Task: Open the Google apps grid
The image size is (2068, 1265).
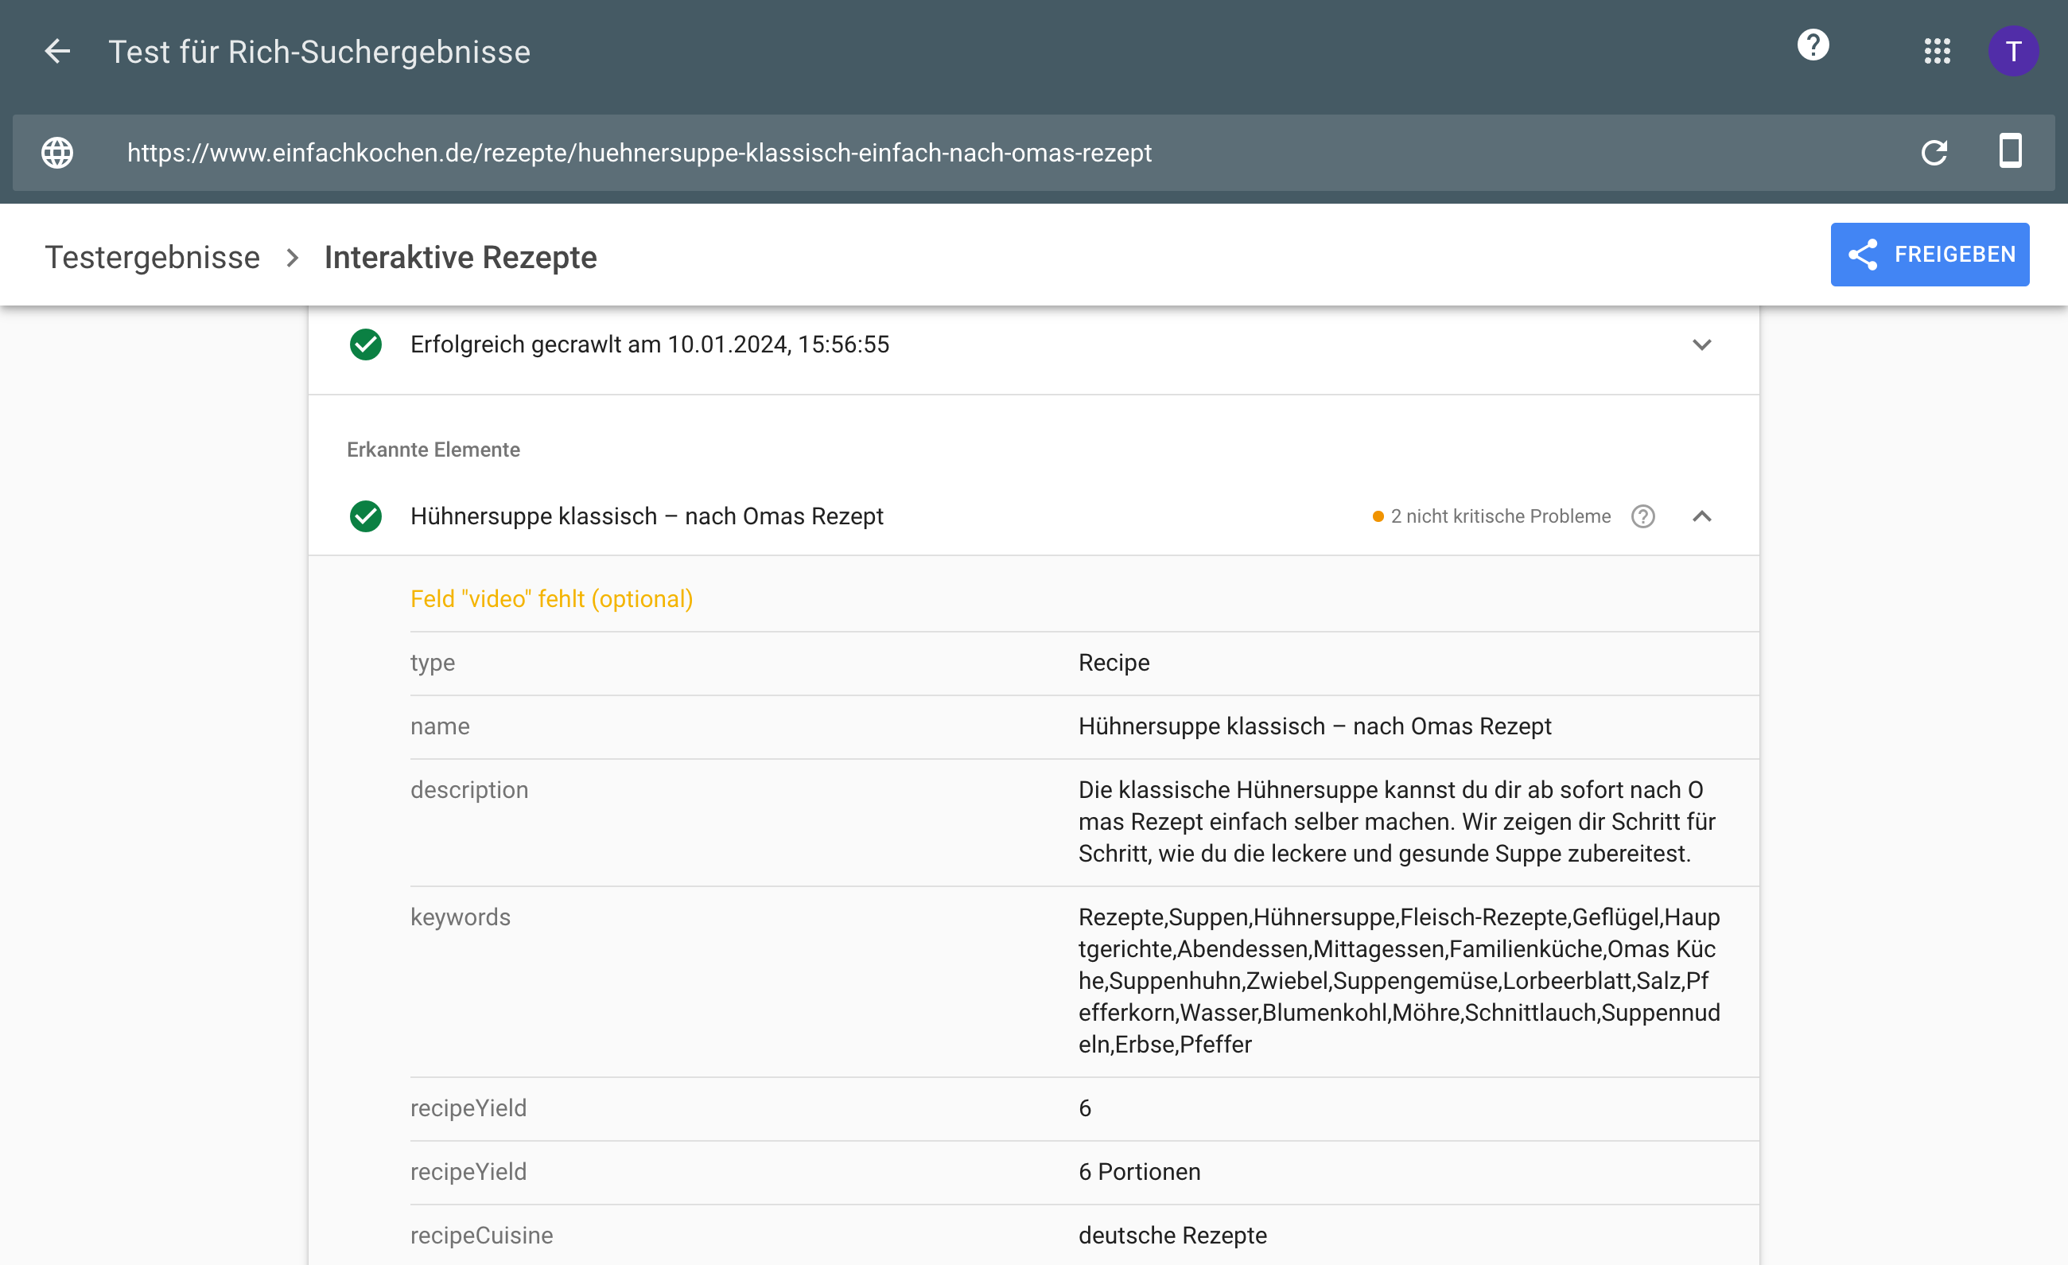Action: coord(1937,51)
